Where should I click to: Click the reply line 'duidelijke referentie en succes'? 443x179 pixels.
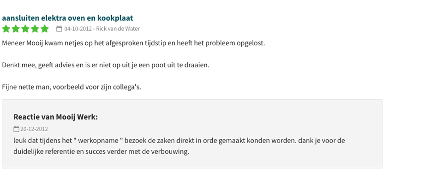click(x=102, y=152)
